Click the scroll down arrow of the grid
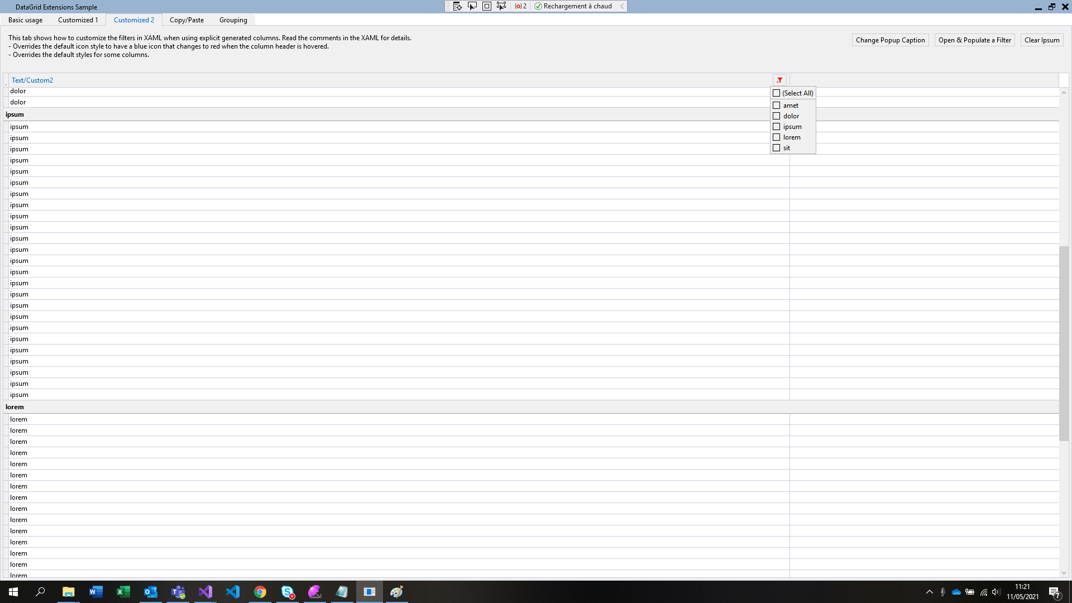The height and width of the screenshot is (603, 1072). 1064,573
